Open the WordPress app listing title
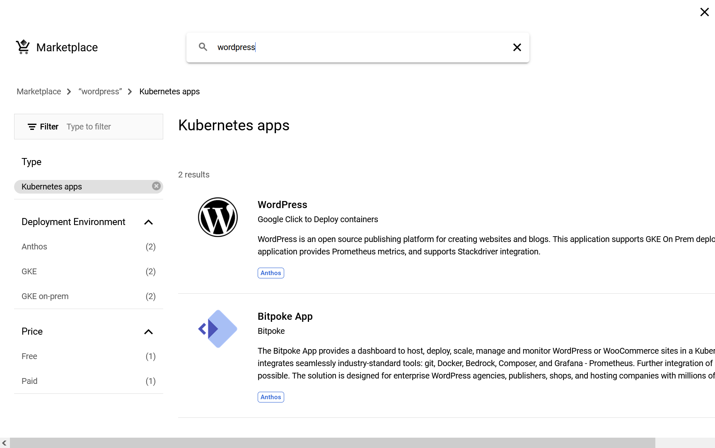715x448 pixels. pos(283,205)
